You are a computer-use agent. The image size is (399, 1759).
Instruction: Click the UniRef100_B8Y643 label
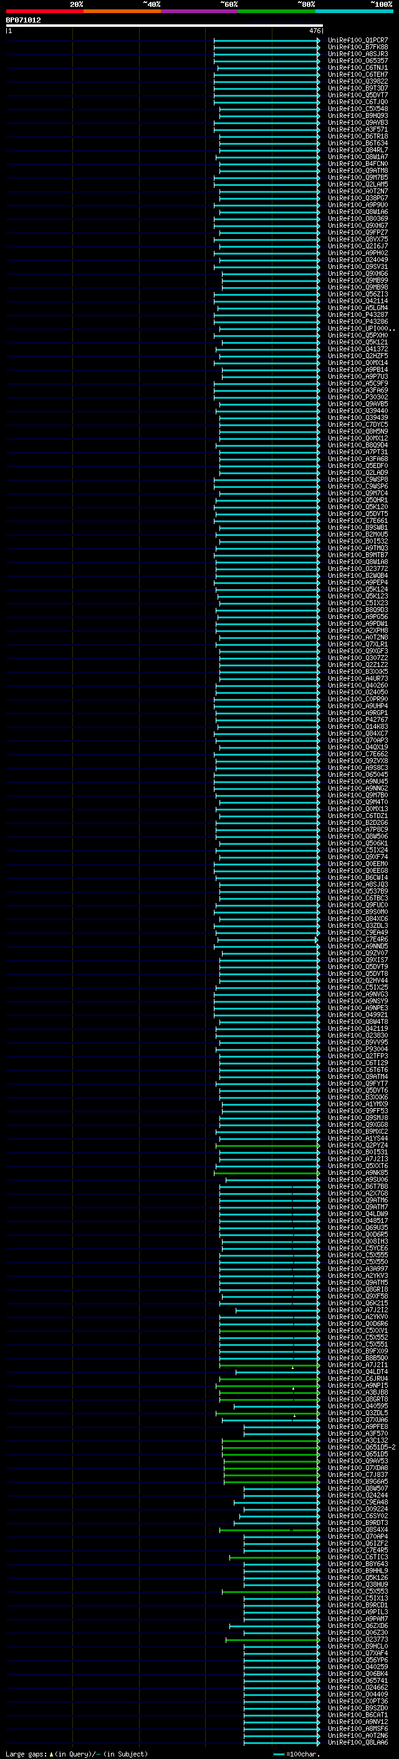(x=357, y=1564)
